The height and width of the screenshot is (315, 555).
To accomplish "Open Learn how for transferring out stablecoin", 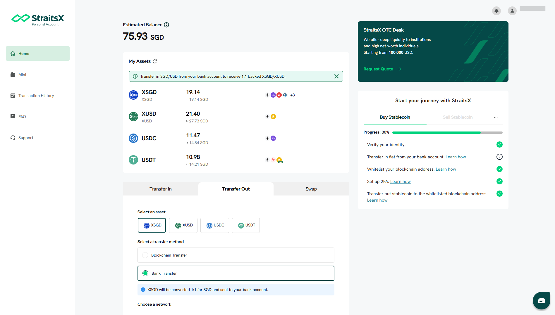I will [x=377, y=200].
